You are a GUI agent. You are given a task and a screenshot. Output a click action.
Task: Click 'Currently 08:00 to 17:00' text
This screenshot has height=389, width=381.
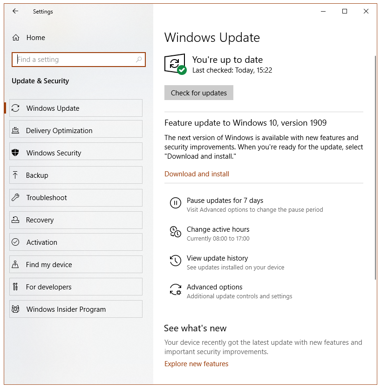(218, 239)
